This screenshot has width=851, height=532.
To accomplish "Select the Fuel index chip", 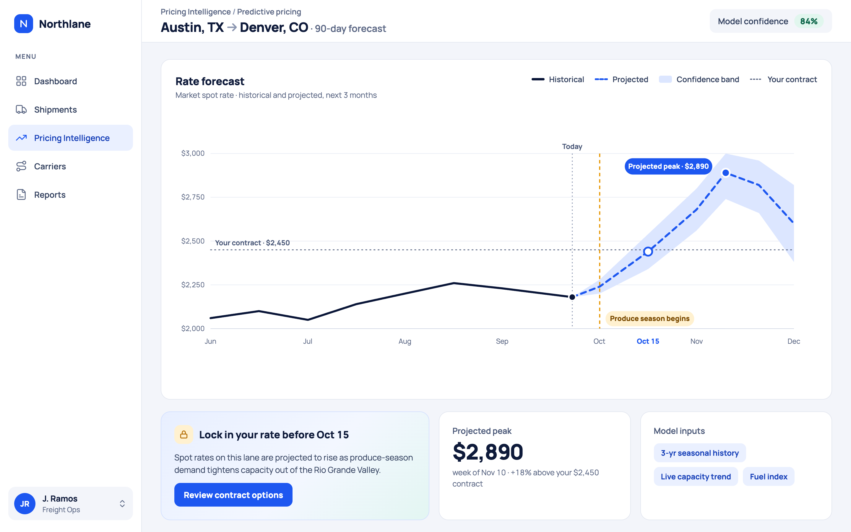I will pos(768,476).
